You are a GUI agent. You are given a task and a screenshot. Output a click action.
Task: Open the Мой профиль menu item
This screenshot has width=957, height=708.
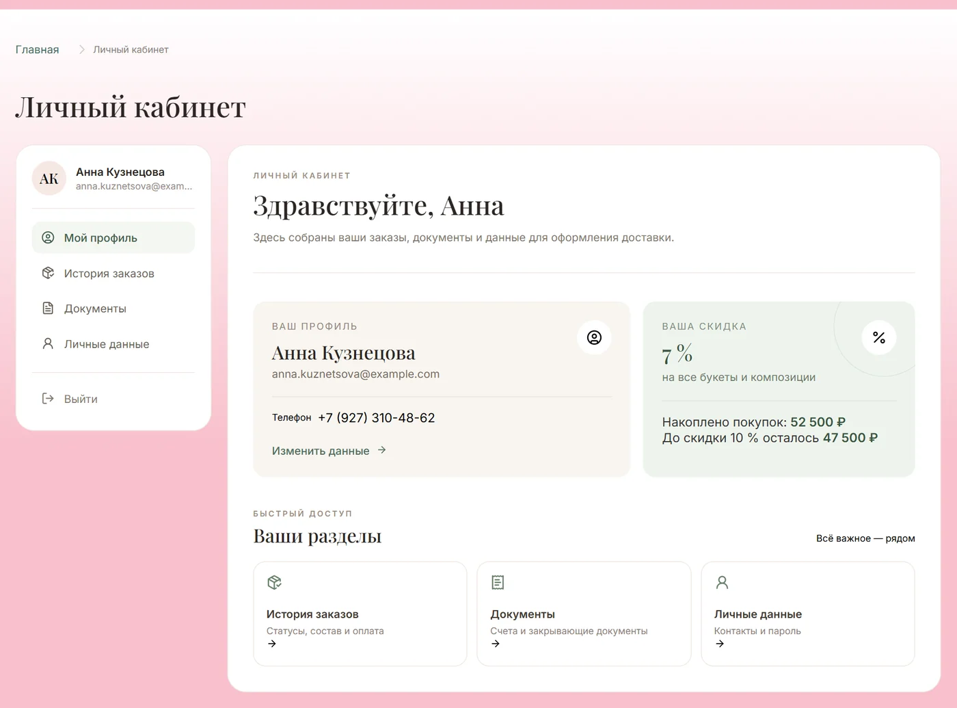point(113,237)
